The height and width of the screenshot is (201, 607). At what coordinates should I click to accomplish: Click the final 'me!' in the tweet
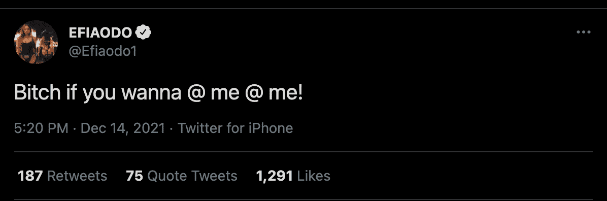(286, 93)
